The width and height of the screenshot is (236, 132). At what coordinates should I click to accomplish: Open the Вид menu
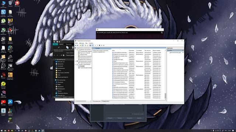pos(86,43)
